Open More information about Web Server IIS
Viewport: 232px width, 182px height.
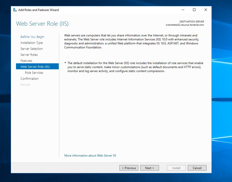(90, 155)
